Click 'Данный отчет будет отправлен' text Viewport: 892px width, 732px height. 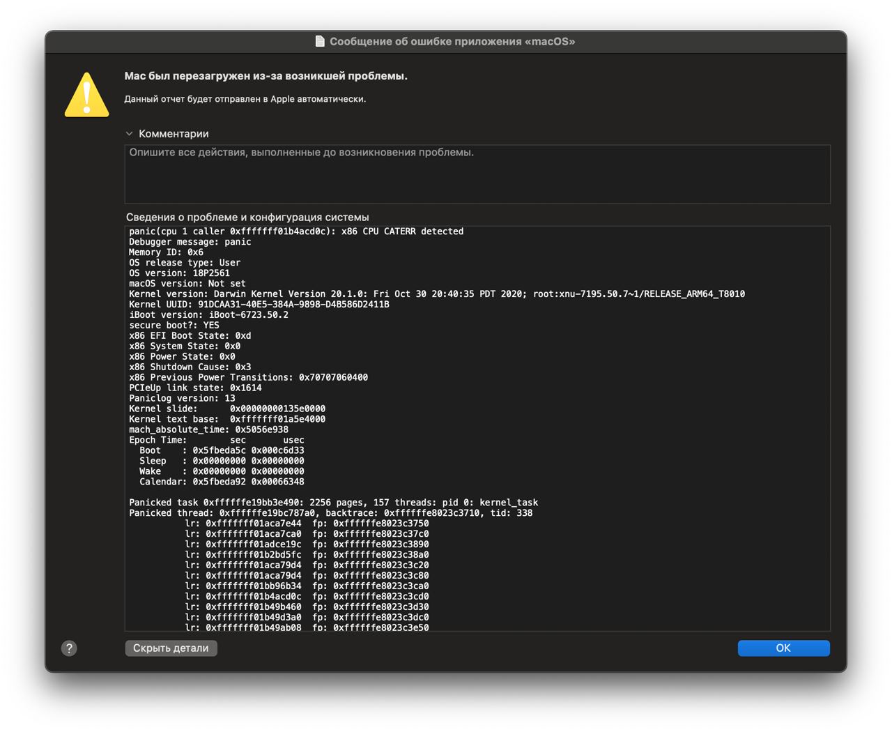pyautogui.click(x=245, y=99)
